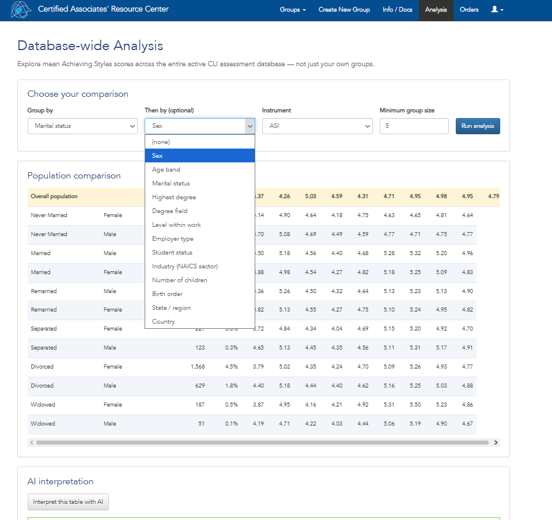Expand the Group by Marital status dropdown
Screen dimensions: 552x520
click(x=82, y=126)
